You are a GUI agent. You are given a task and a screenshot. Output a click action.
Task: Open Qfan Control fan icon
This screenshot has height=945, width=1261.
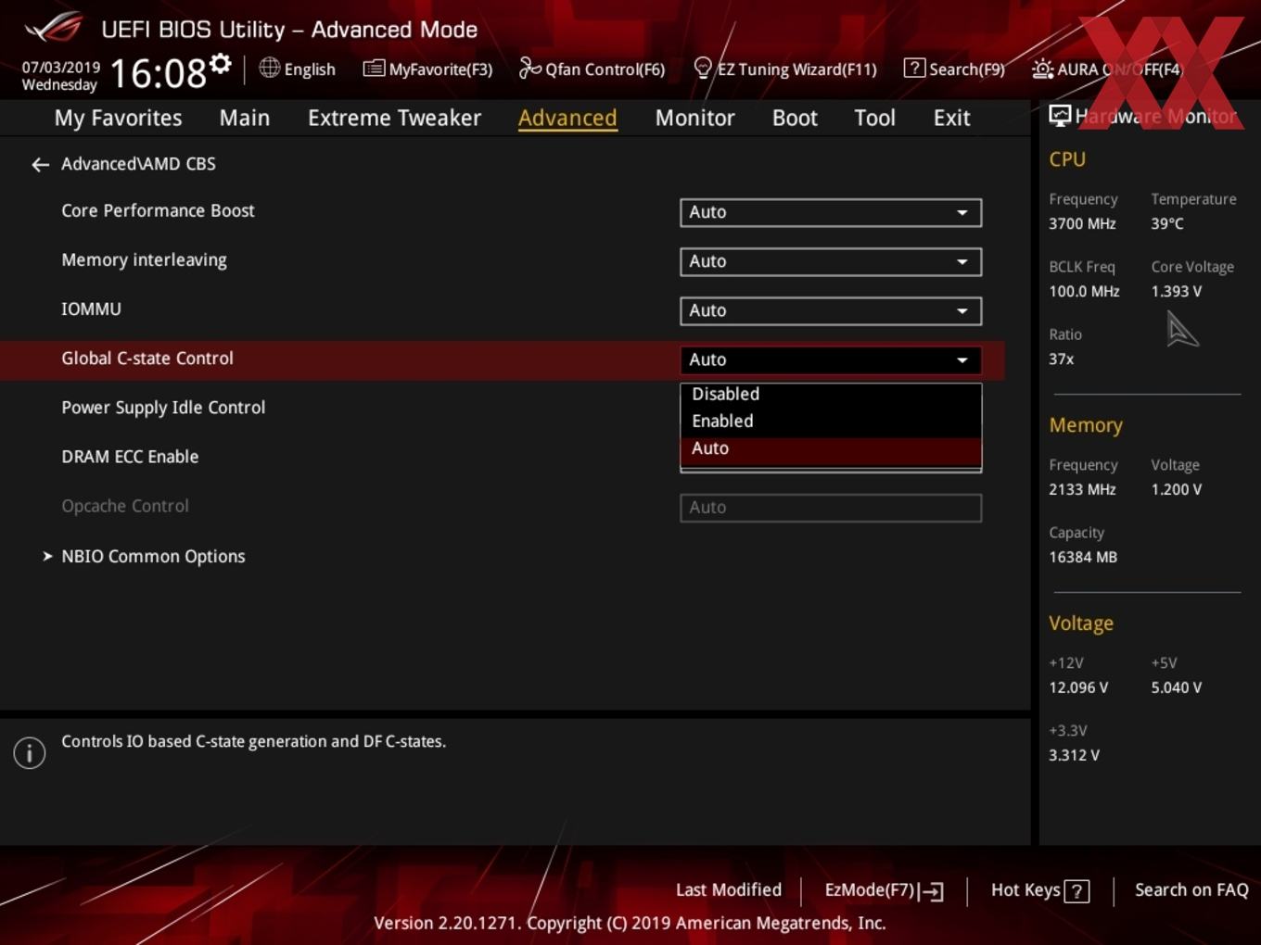pos(529,68)
